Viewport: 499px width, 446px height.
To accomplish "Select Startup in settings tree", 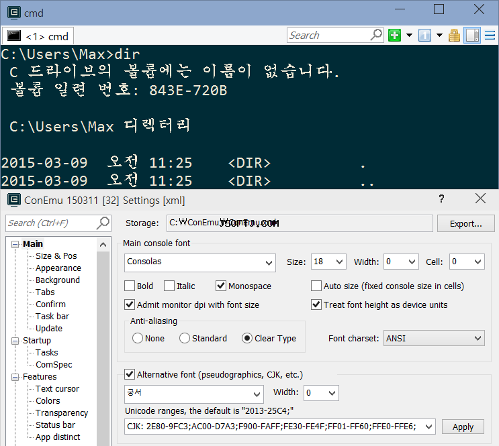I will pyautogui.click(x=36, y=341).
